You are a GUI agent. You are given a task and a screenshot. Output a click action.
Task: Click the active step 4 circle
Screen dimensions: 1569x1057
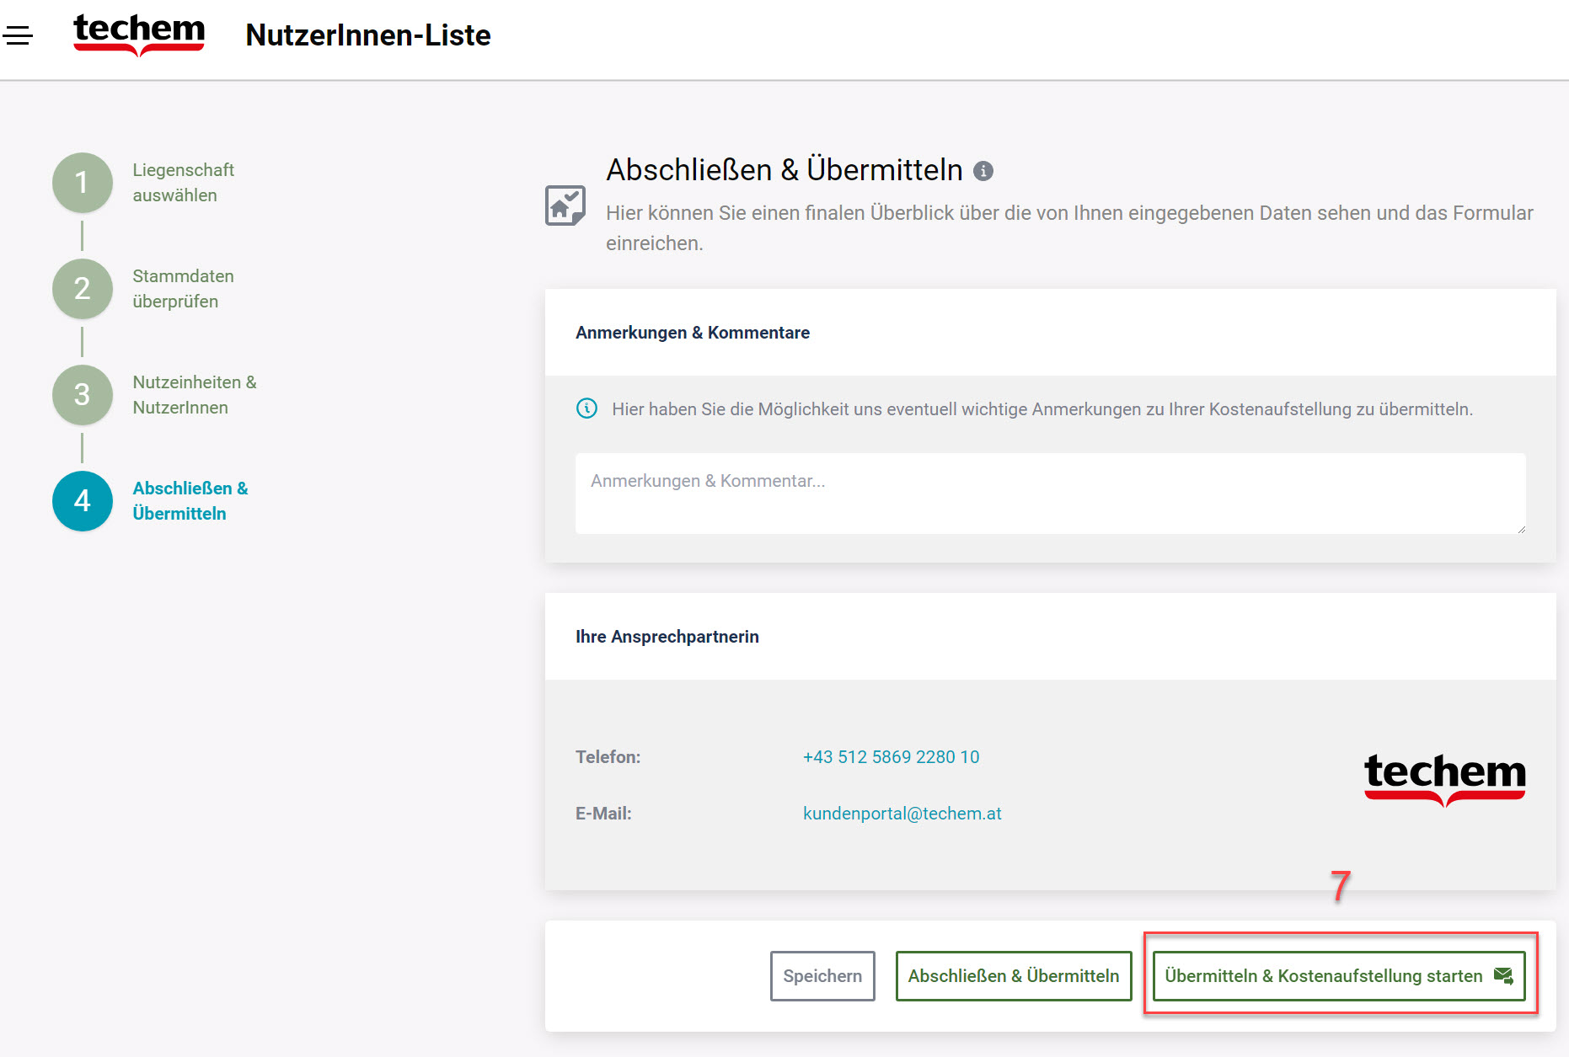pos(83,501)
